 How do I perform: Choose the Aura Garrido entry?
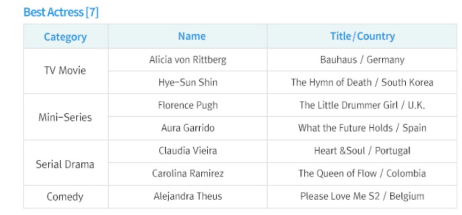coord(188,128)
